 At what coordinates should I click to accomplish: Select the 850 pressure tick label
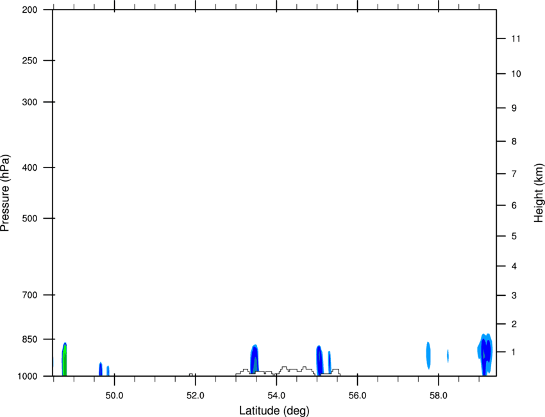pyautogui.click(x=29, y=339)
